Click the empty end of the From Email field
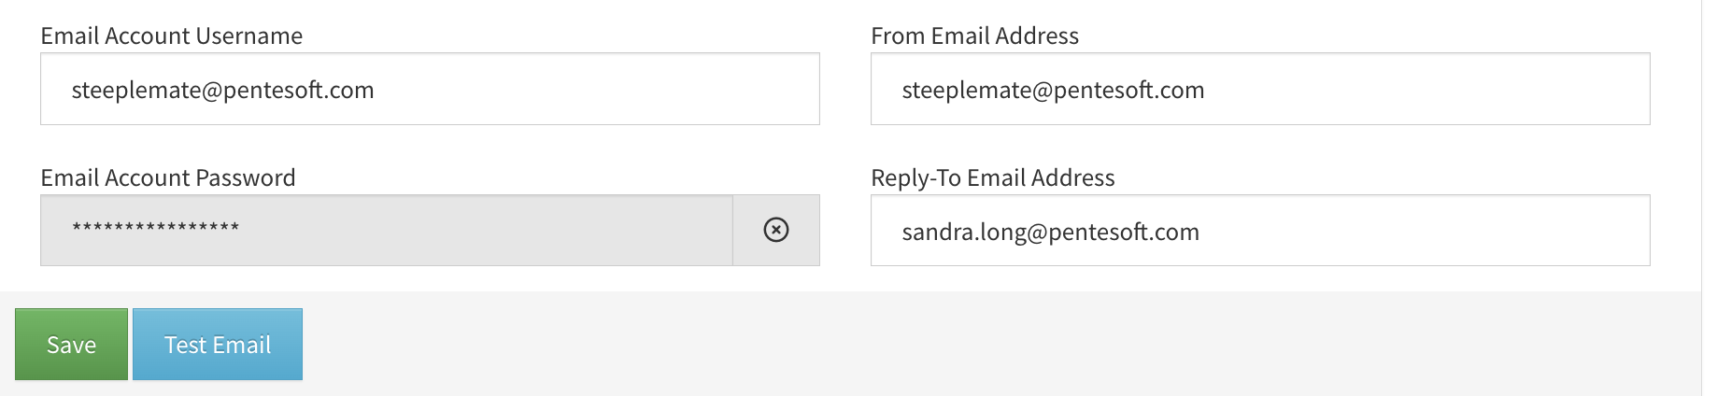 1429,90
